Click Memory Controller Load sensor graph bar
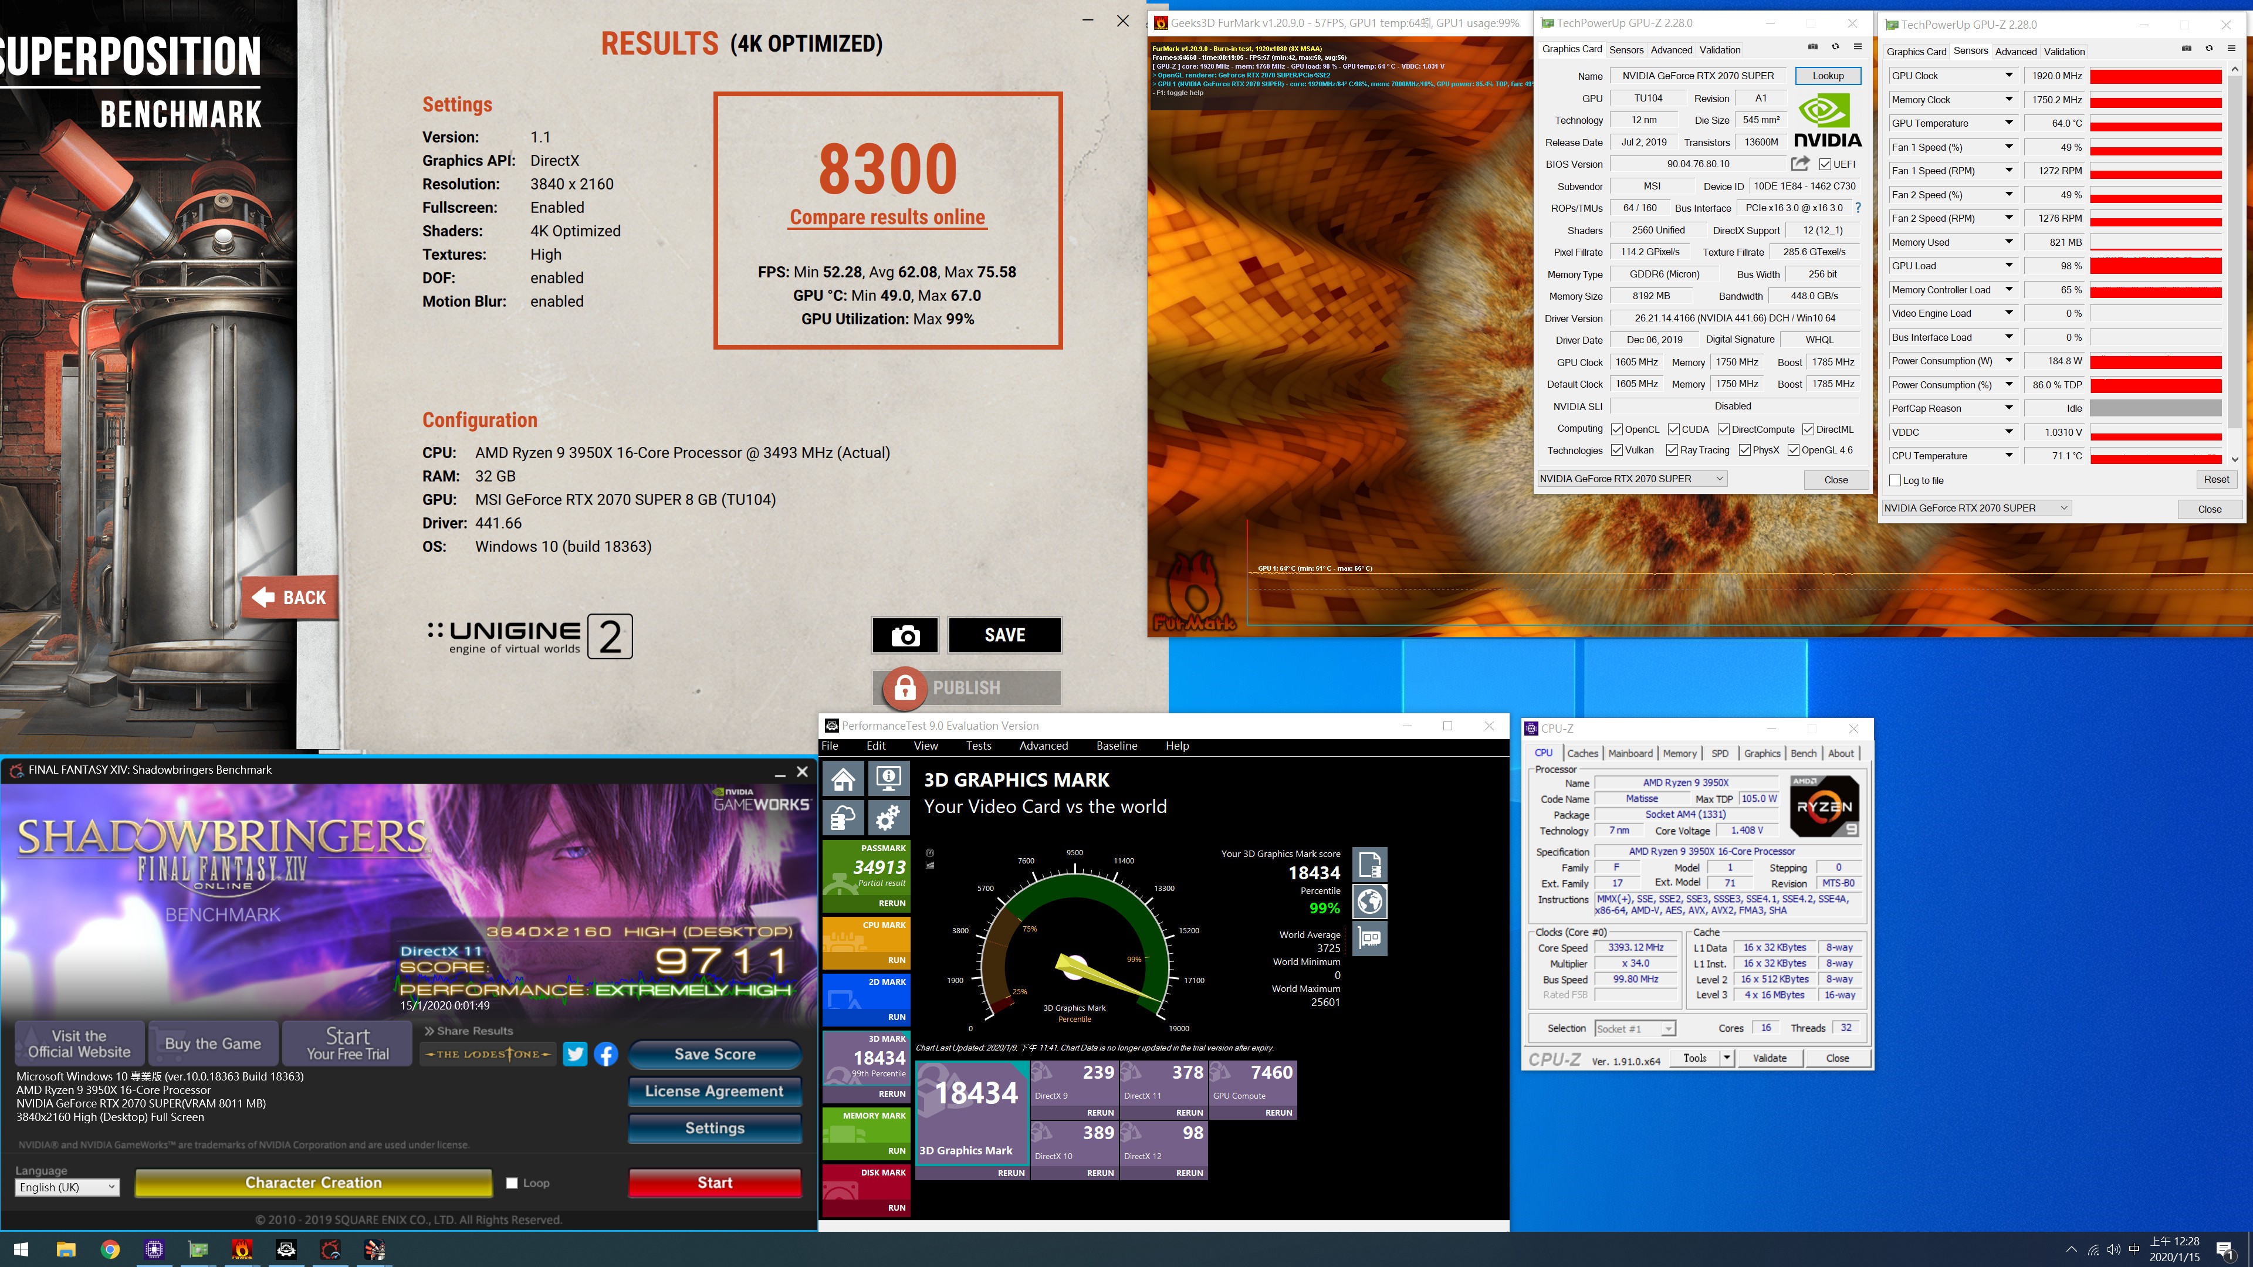Image resolution: width=2253 pixels, height=1267 pixels. coord(2155,289)
